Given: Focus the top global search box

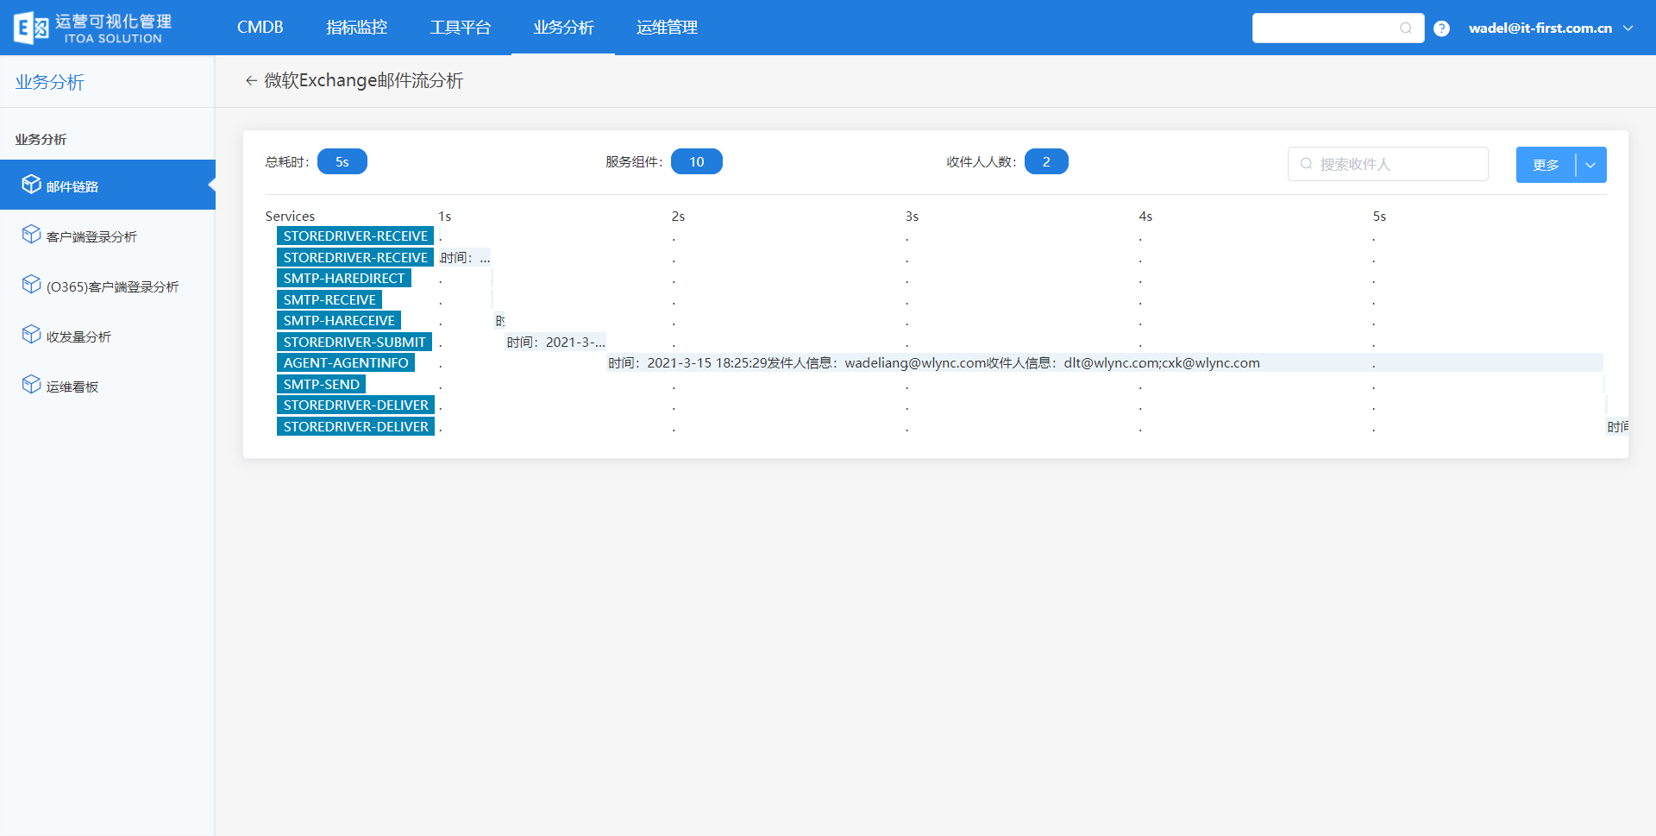Looking at the screenshot, I should pyautogui.click(x=1338, y=28).
